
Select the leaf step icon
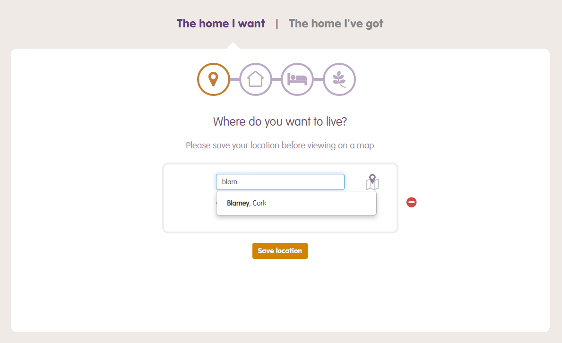pyautogui.click(x=339, y=79)
